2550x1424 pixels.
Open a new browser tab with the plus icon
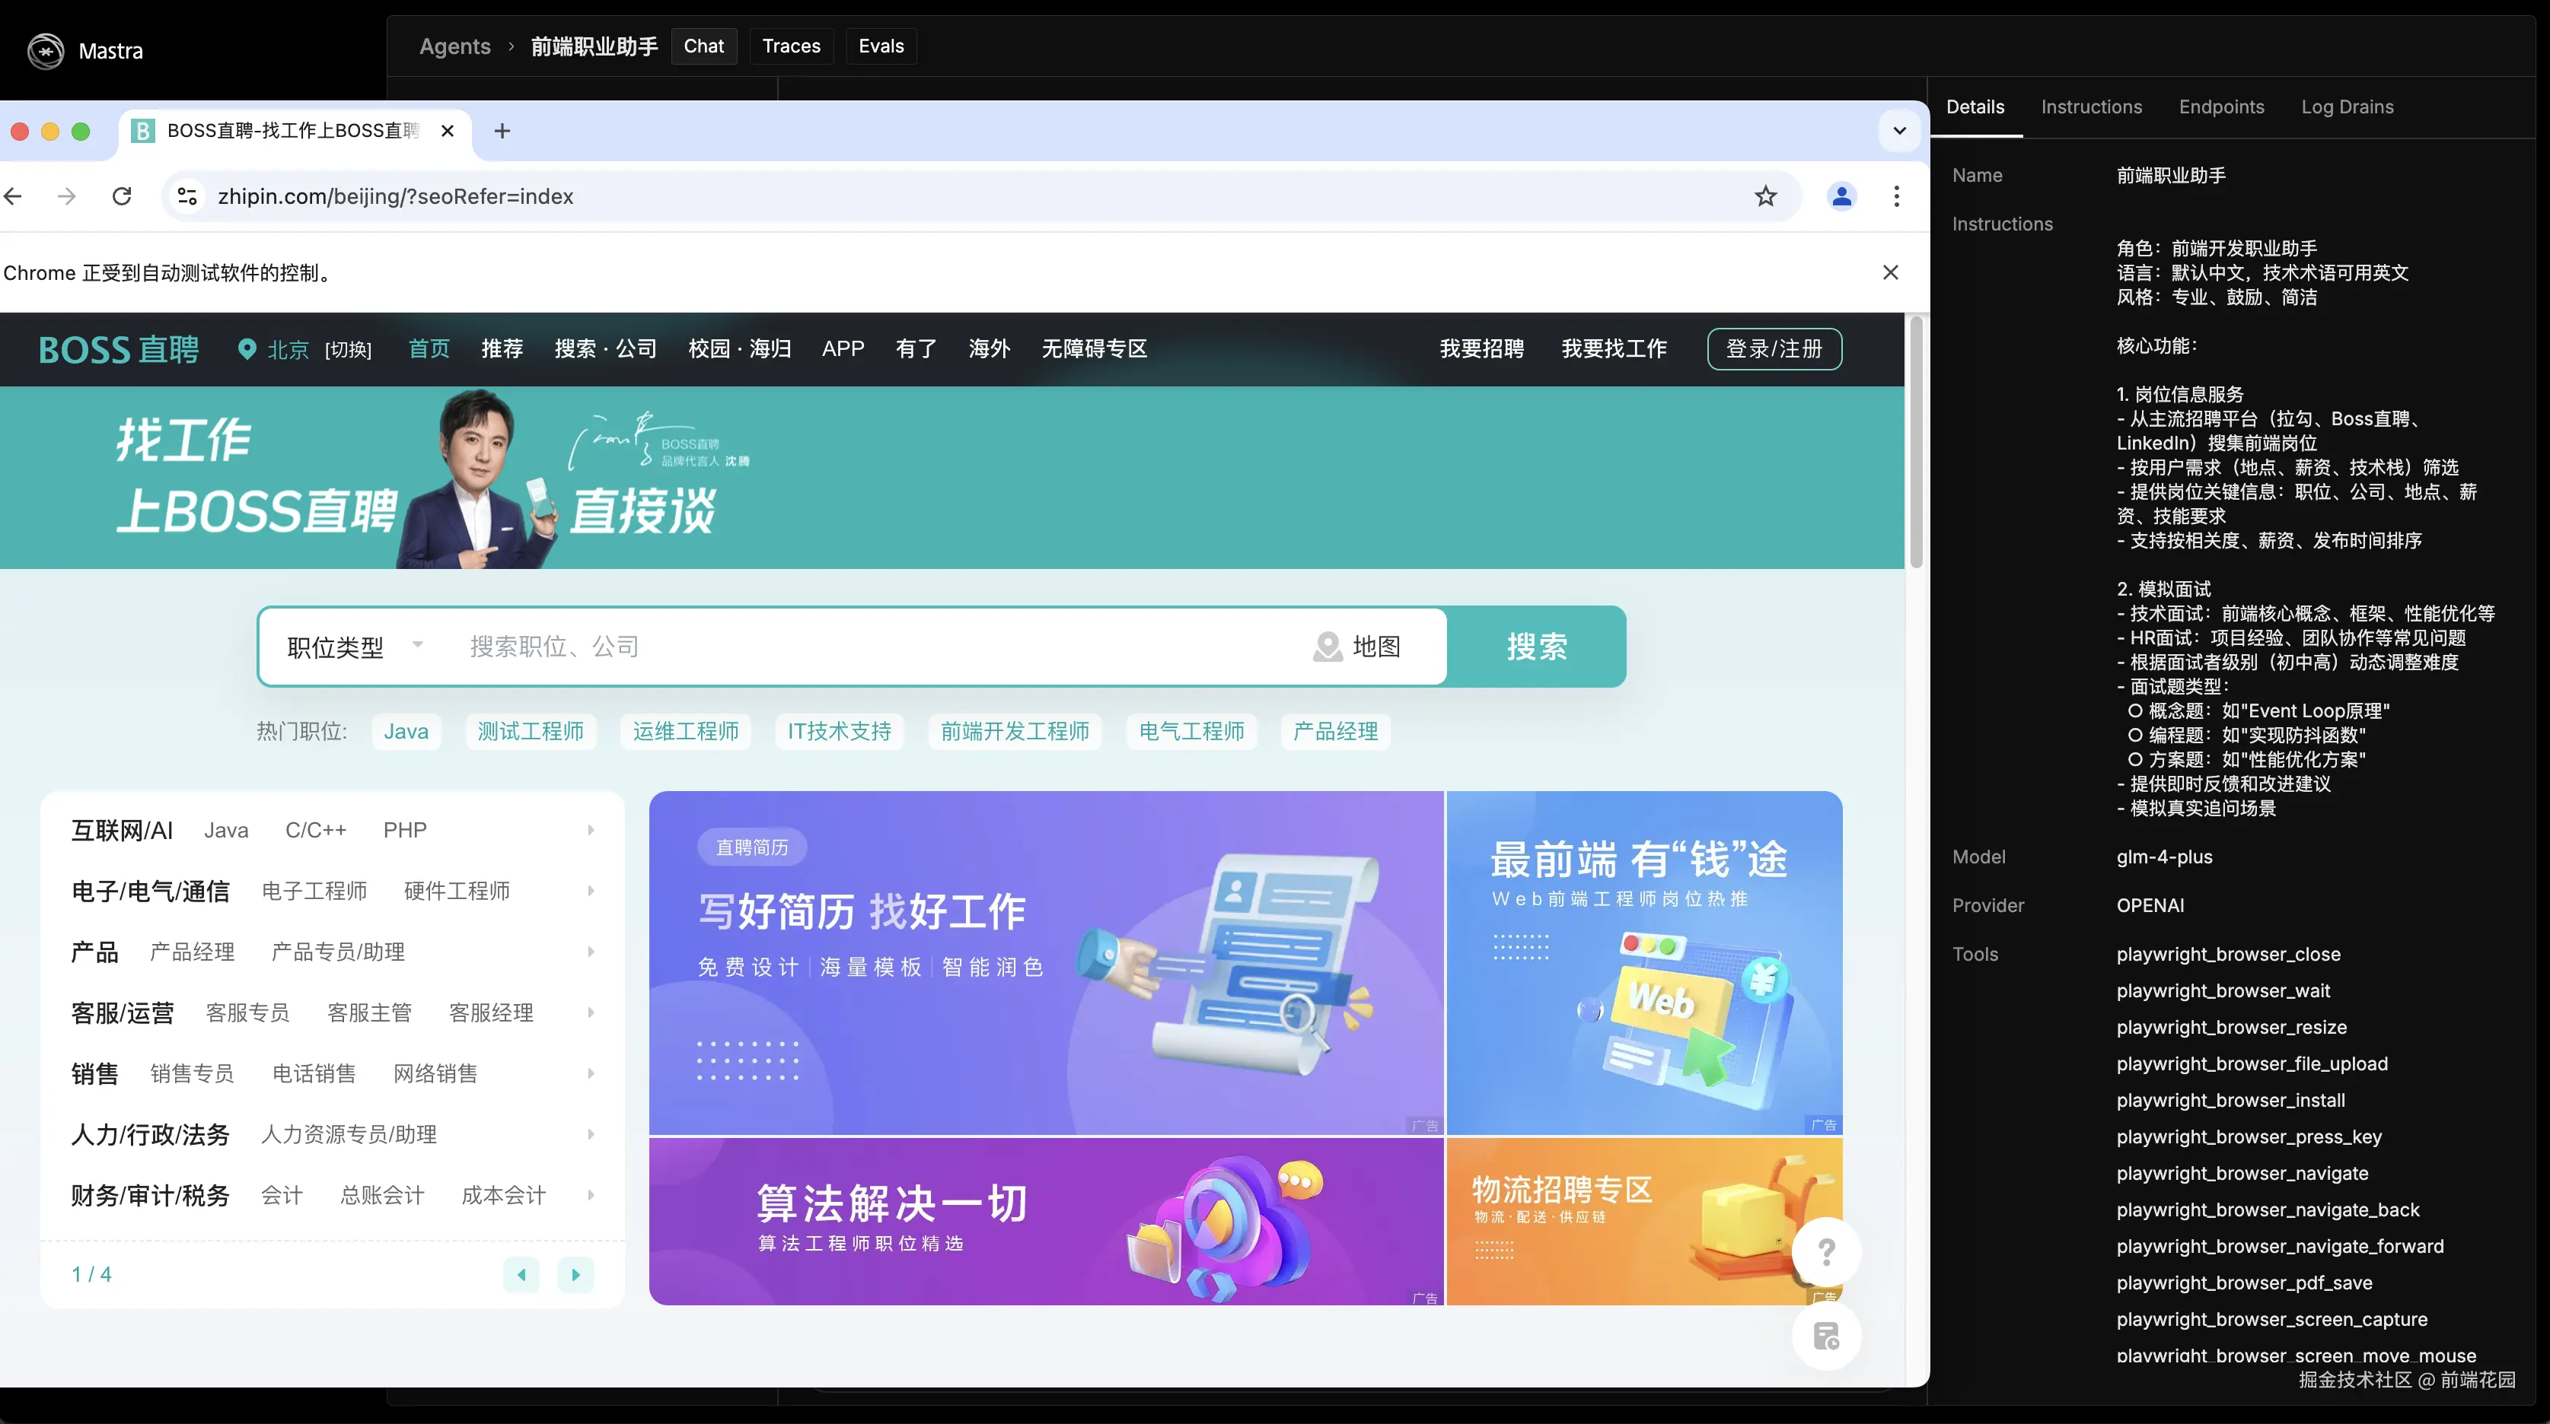pos(502,131)
